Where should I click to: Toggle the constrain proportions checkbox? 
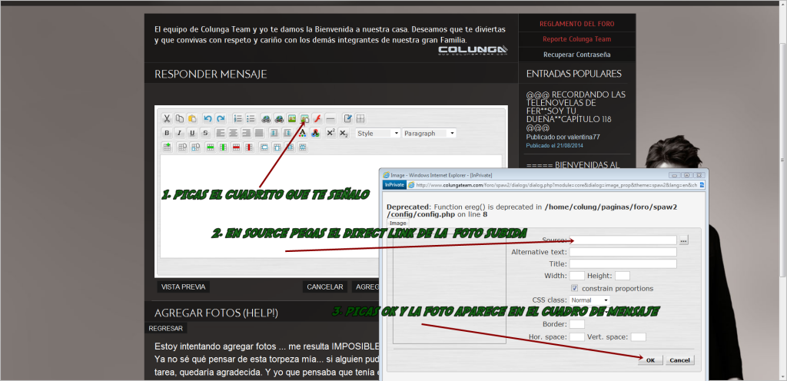tap(574, 288)
